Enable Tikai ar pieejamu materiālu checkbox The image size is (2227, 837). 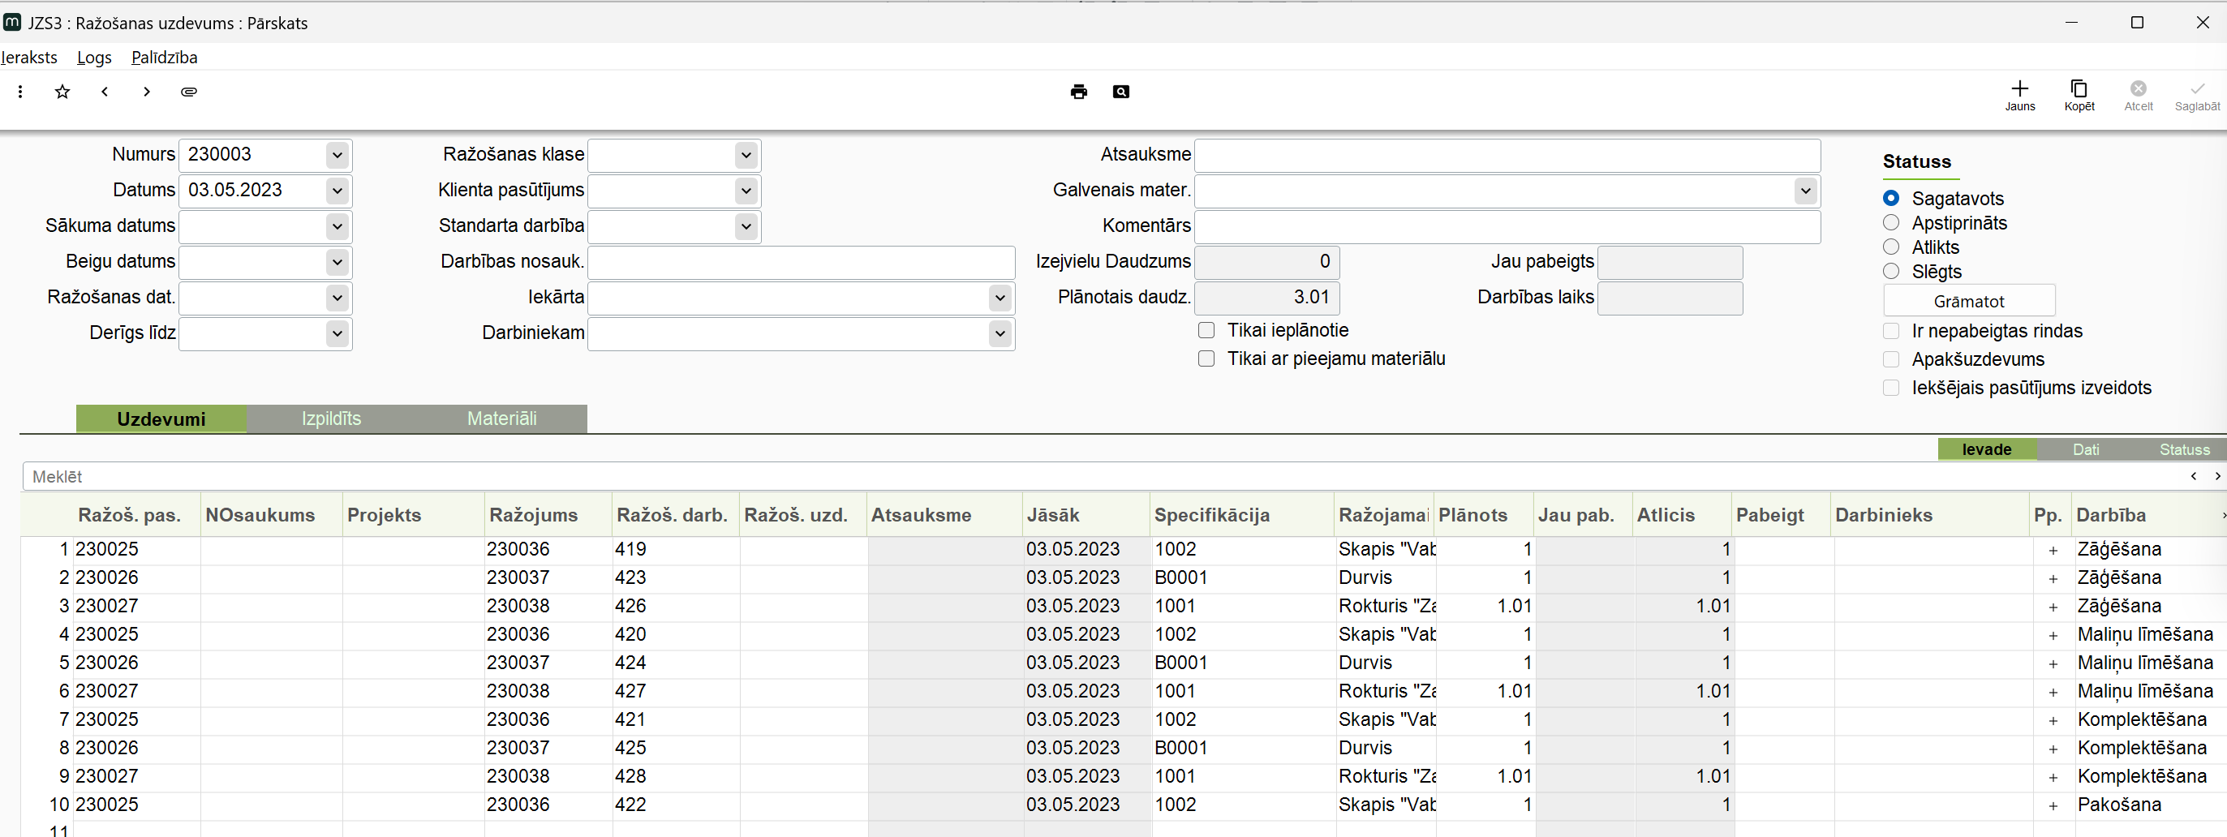pyautogui.click(x=1206, y=358)
